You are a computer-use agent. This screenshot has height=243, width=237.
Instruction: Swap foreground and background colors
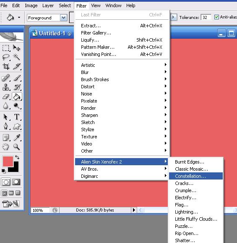pyautogui.click(x=17, y=157)
